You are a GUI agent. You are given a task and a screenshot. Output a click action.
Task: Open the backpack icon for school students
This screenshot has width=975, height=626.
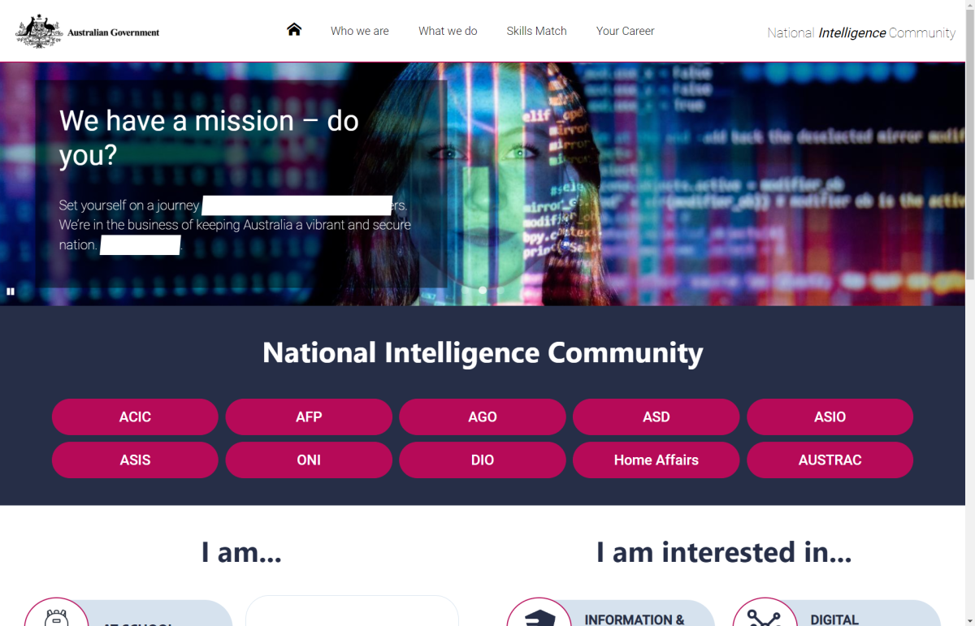click(56, 618)
